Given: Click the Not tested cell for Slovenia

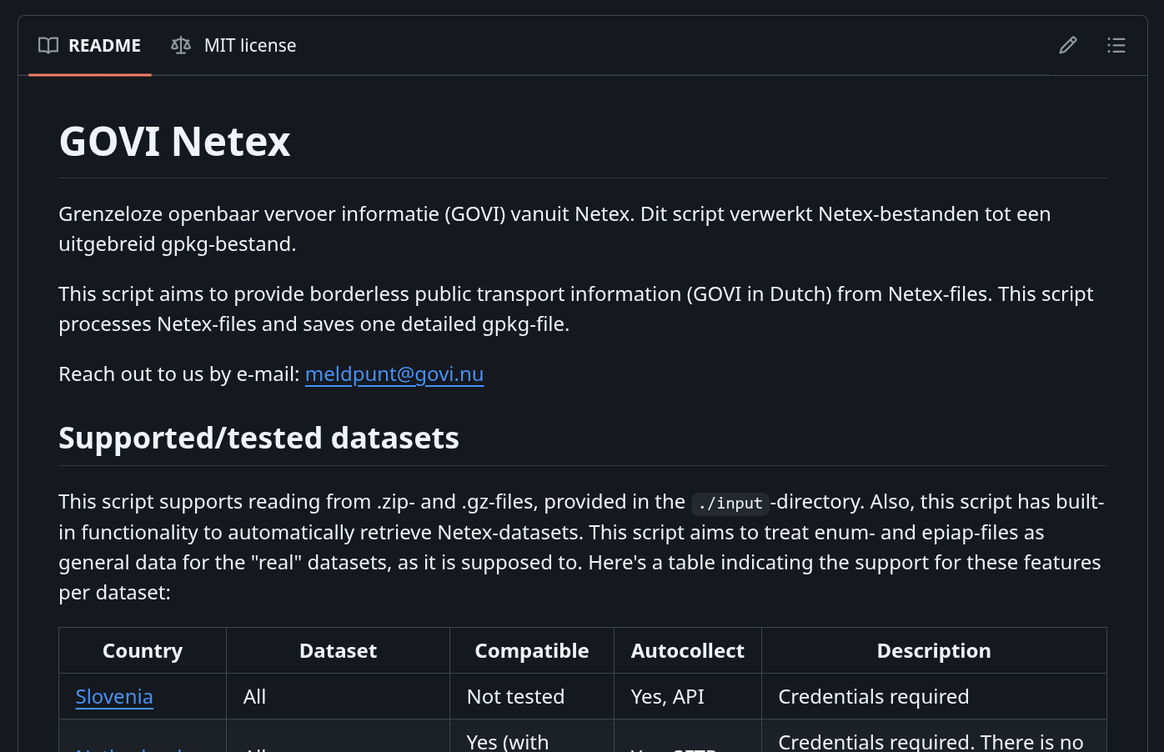Looking at the screenshot, I should coord(515,696).
